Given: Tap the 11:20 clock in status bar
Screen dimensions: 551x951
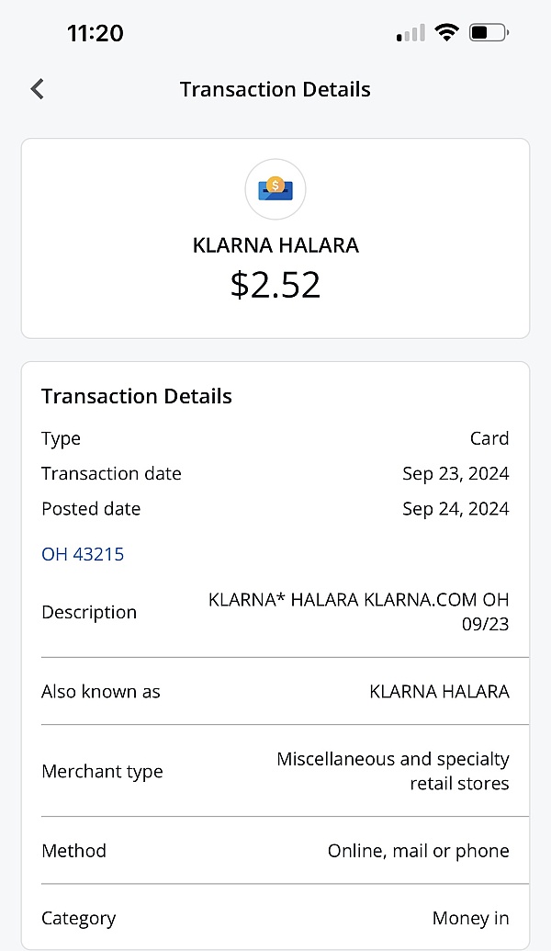Looking at the screenshot, I should pos(95,33).
